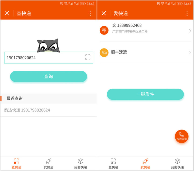The width and height of the screenshot is (194, 171).
Task: Open 我的快递 tab on right screen
Action: [x=177, y=164]
